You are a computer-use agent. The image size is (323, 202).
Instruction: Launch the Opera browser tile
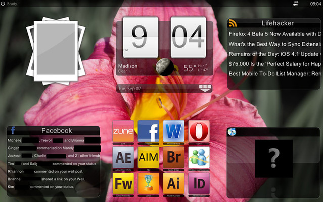tap(199, 131)
